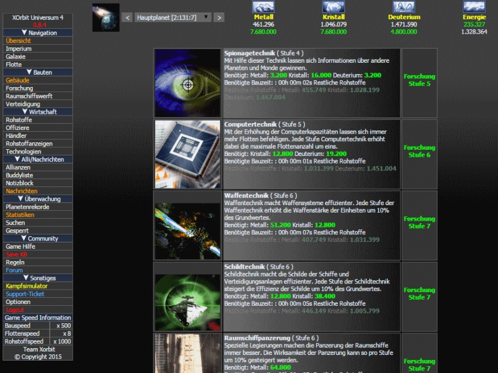
Task: Select Forschung in the sidebar
Action: click(19, 88)
